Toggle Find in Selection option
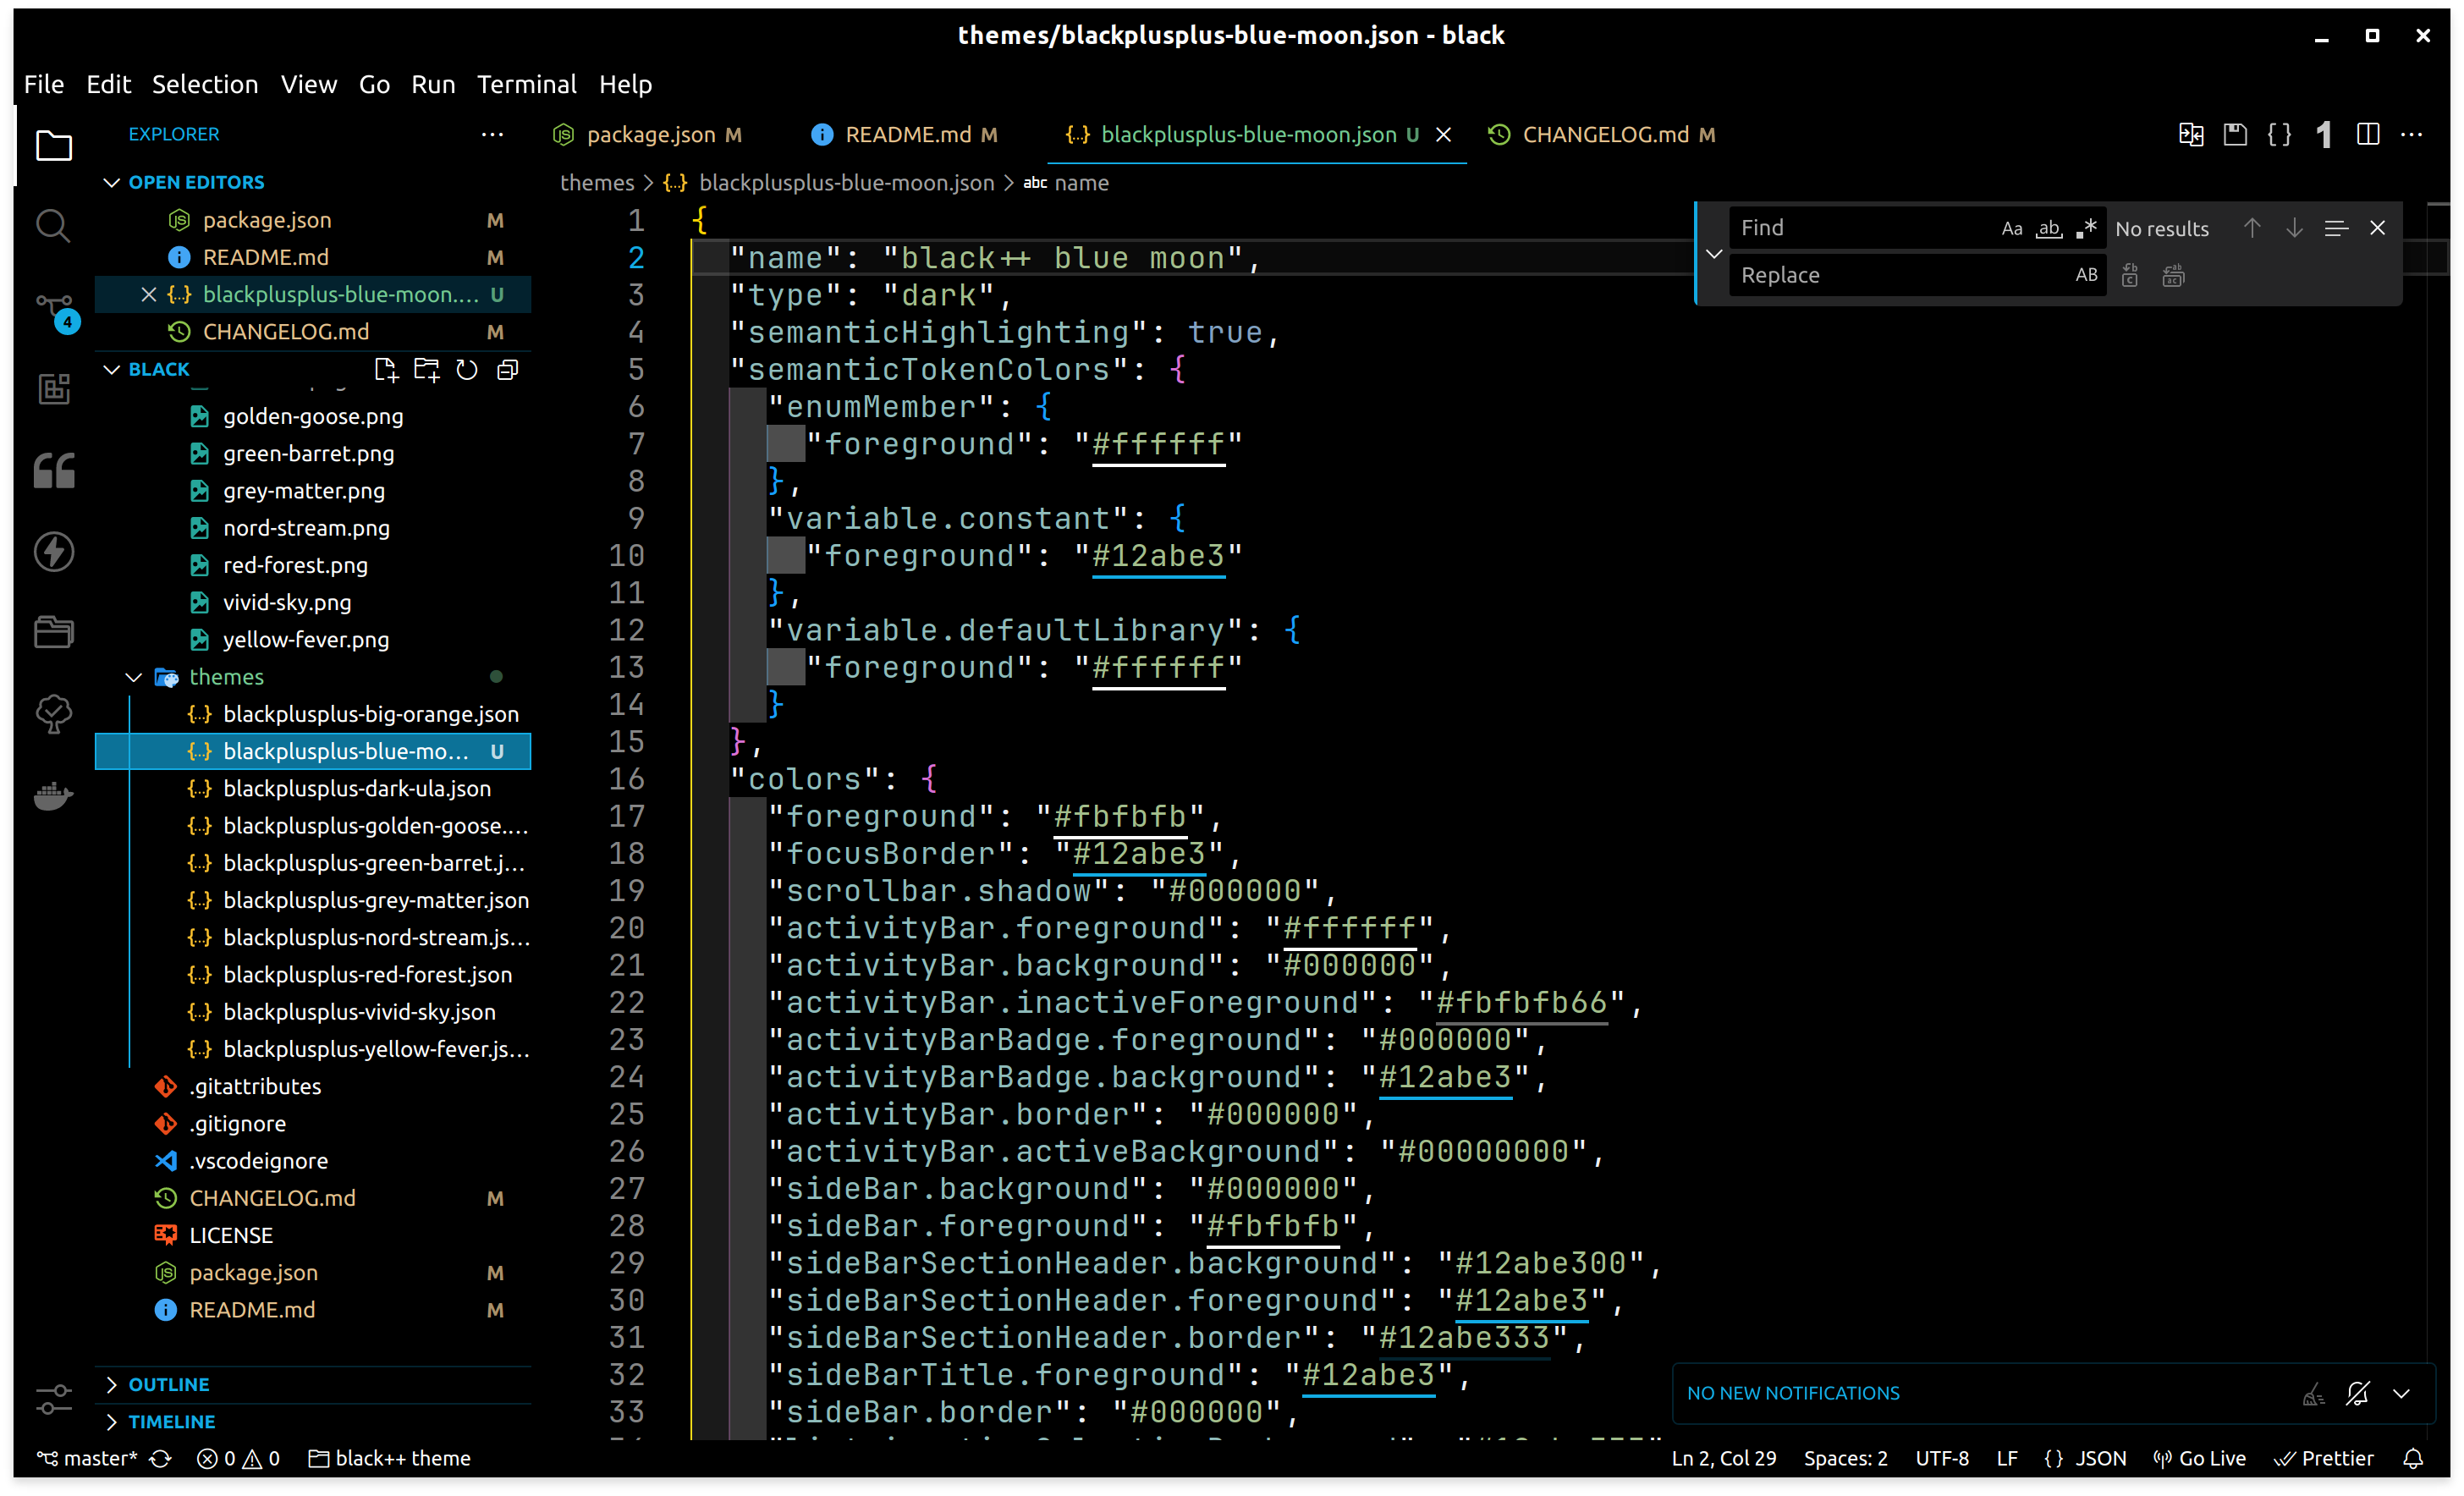 pos(2336,228)
